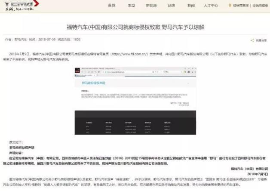Click the bold 野马商标侵权声明 line below 原文如下
The width and height of the screenshot is (270, 191).
(22, 148)
